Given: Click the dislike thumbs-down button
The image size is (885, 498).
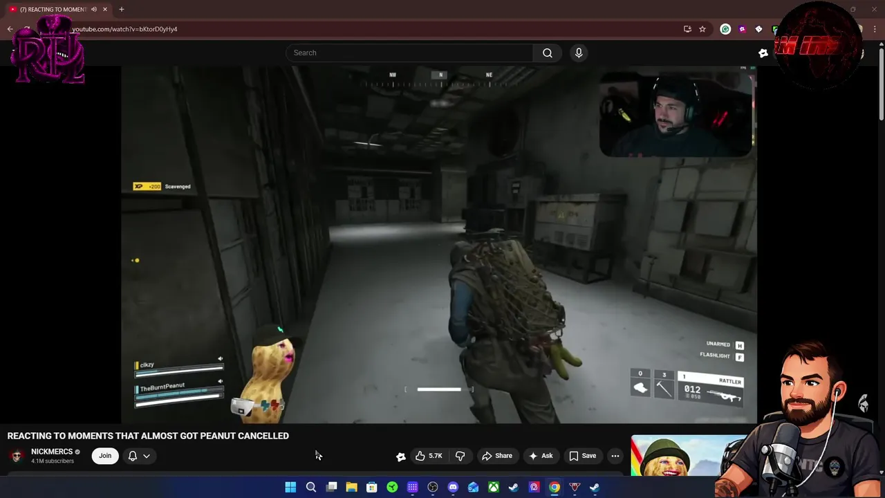Looking at the screenshot, I should tap(460, 456).
